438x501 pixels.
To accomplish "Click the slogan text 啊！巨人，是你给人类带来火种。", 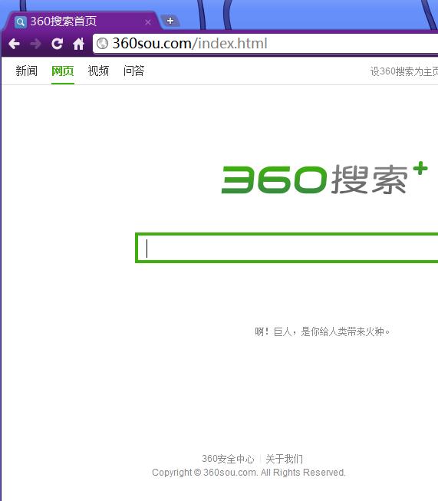I will (x=322, y=331).
